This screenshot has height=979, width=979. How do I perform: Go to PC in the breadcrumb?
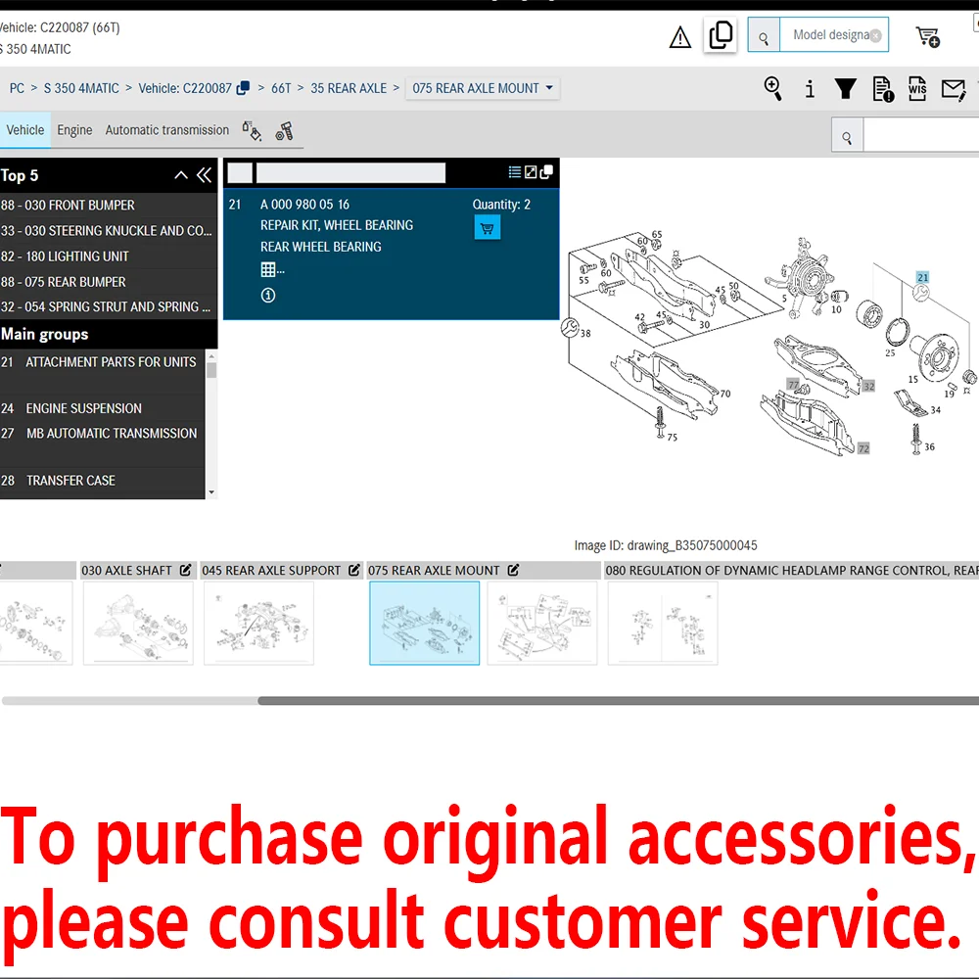[17, 88]
